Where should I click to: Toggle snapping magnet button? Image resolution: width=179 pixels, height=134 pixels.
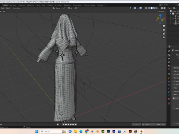coord(69,8)
